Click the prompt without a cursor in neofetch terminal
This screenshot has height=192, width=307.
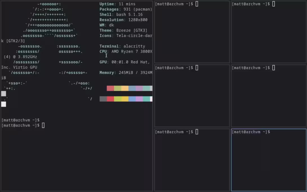click(x=21, y=120)
